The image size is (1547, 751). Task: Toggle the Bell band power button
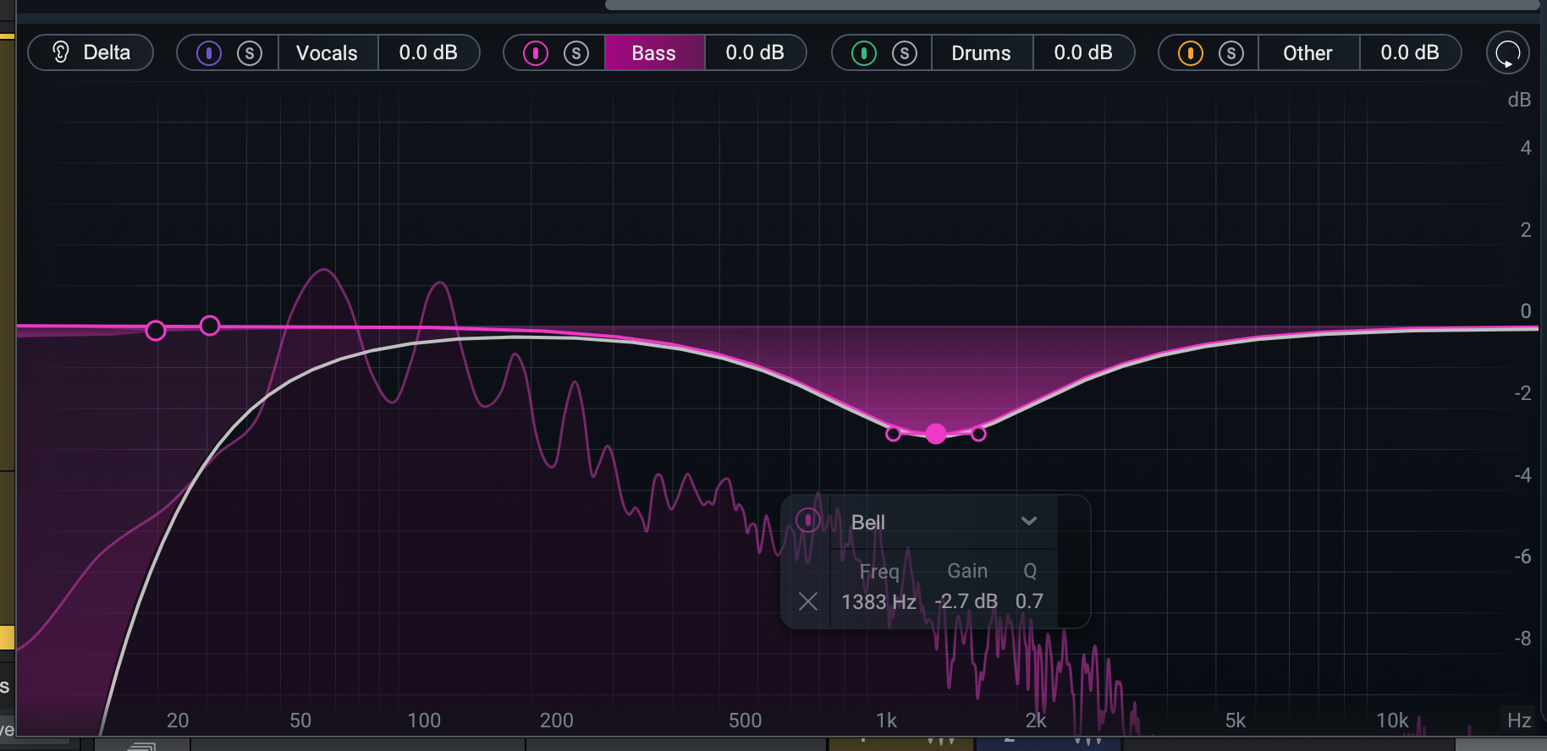coord(808,520)
